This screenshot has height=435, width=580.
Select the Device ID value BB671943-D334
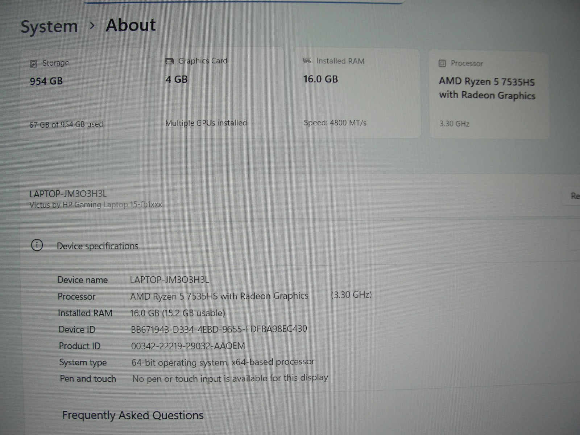tap(219, 329)
